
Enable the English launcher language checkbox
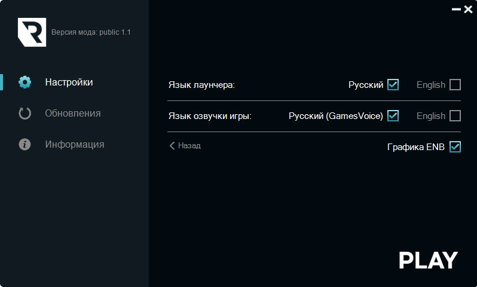point(455,85)
